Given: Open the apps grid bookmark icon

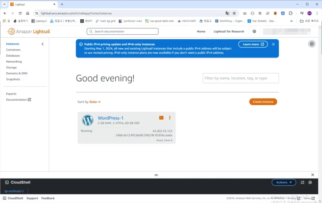Looking at the screenshot, I should pyautogui.click(x=4, y=21).
